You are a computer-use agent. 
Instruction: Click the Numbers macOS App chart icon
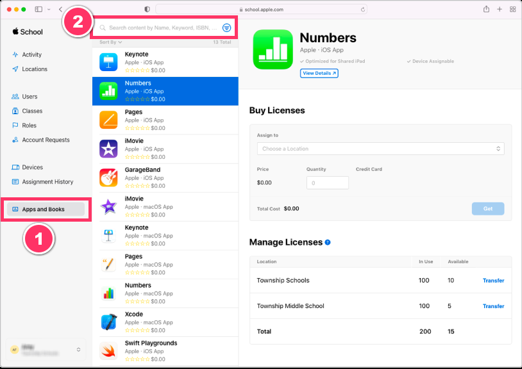point(108,293)
